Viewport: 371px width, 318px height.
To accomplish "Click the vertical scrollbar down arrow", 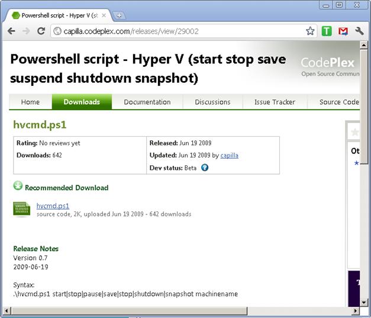I will (x=364, y=302).
